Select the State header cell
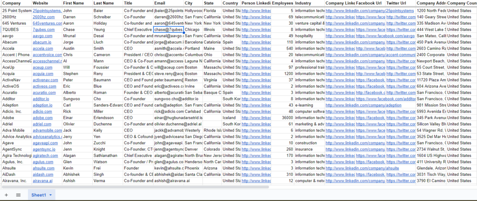The height and width of the screenshot is (201, 477). coord(212,3)
